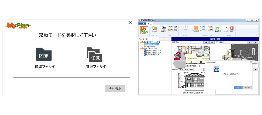Select Link-FileBox in the group tree
Image resolution: width=262 pixels, height=115 pixels.
tap(150, 46)
